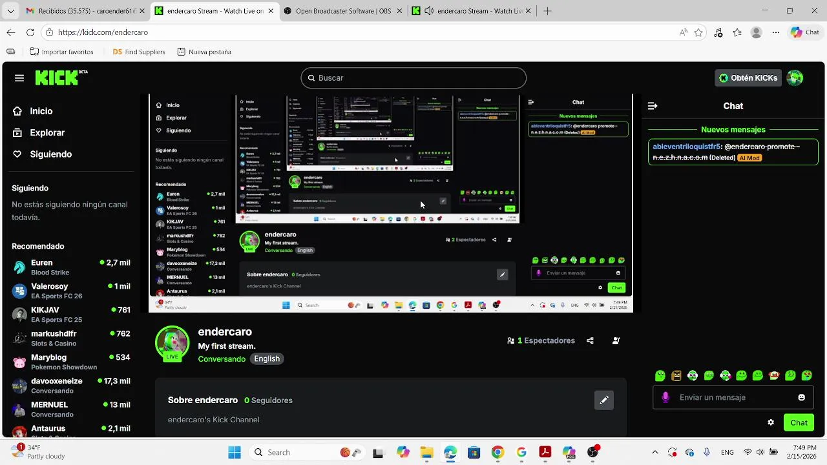Open recommended channel Maryblog

(x=71, y=362)
